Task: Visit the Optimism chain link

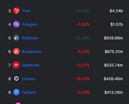Action: (31, 65)
